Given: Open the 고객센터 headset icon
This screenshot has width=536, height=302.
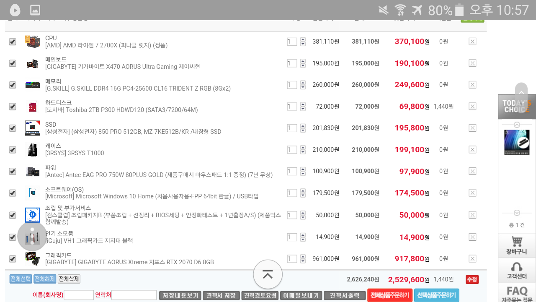Looking at the screenshot, I should 517,271.
